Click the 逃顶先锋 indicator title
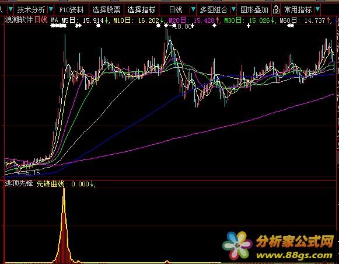The width and height of the screenshot is (339, 264). (x=19, y=183)
